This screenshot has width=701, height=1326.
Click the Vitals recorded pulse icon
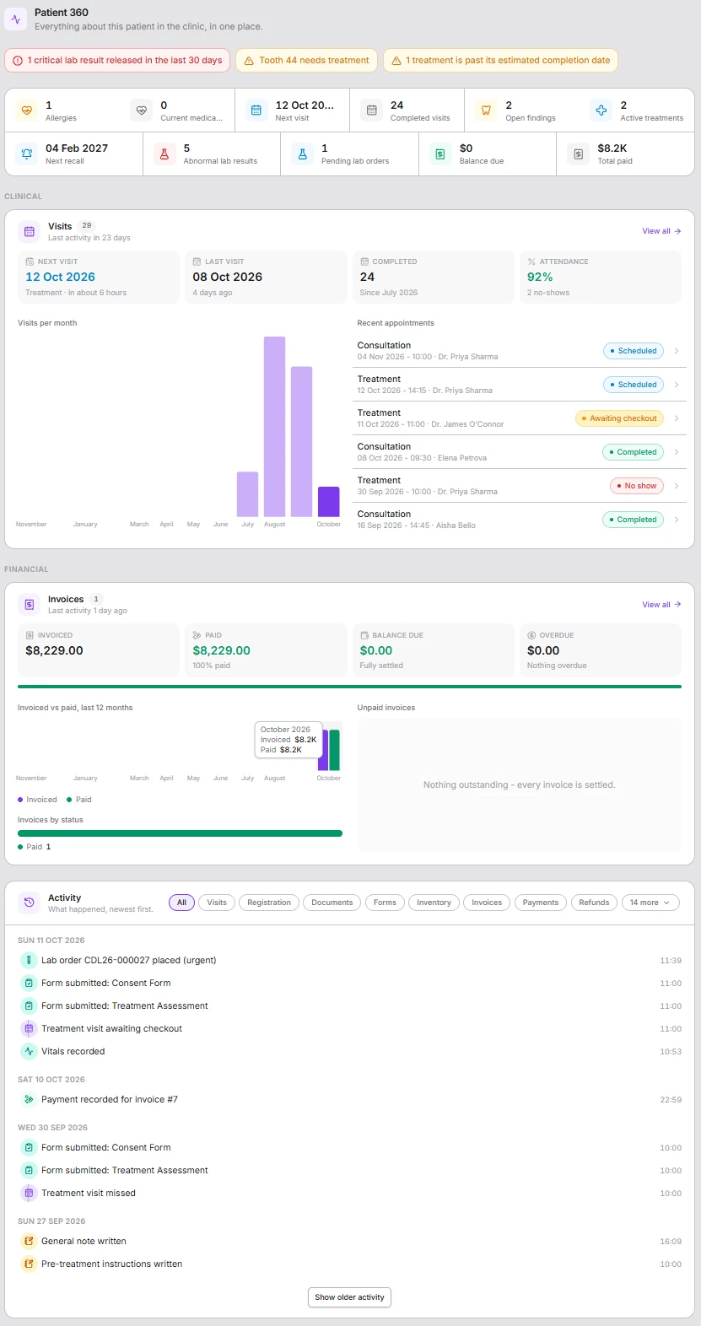(x=29, y=1051)
